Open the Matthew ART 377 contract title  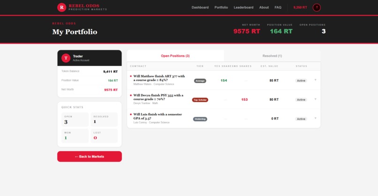coord(159,78)
